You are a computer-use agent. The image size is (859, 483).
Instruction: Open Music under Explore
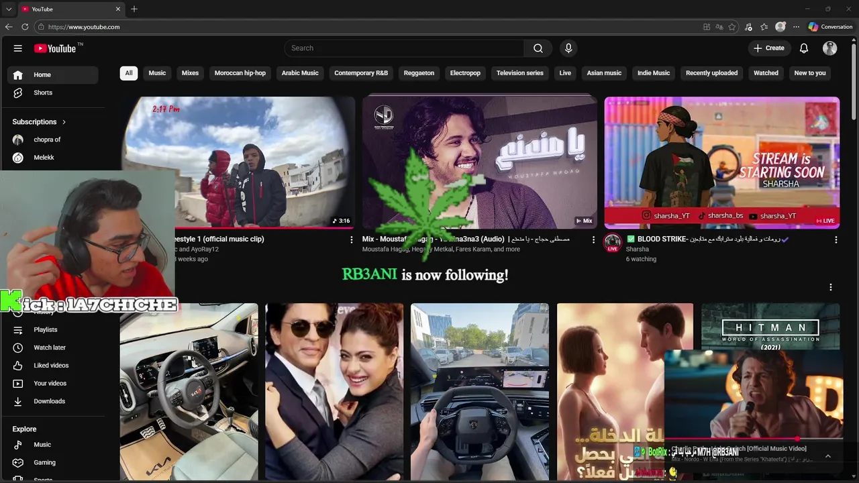coord(52,445)
